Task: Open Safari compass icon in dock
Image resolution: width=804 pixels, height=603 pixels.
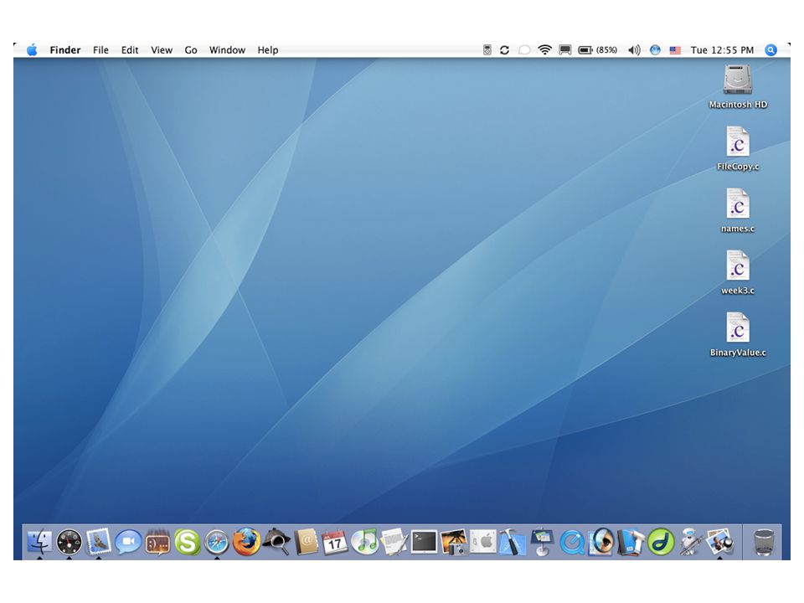Action: pyautogui.click(x=217, y=542)
